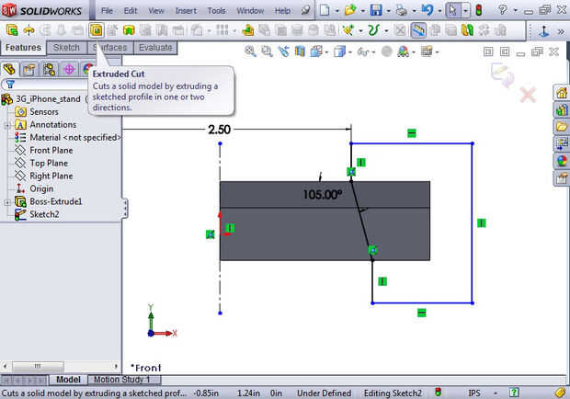Choose the Select cursor tool
The width and height of the screenshot is (570, 399).
tap(453, 10)
